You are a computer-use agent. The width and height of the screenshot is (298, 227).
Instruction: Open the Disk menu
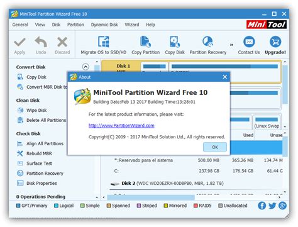56,25
